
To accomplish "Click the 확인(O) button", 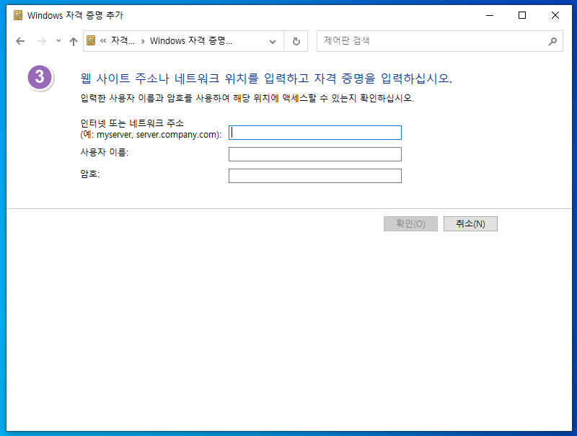I will (410, 223).
